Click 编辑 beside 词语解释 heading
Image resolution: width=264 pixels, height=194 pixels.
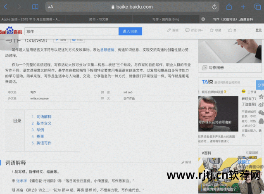pyautogui.click(x=186, y=162)
